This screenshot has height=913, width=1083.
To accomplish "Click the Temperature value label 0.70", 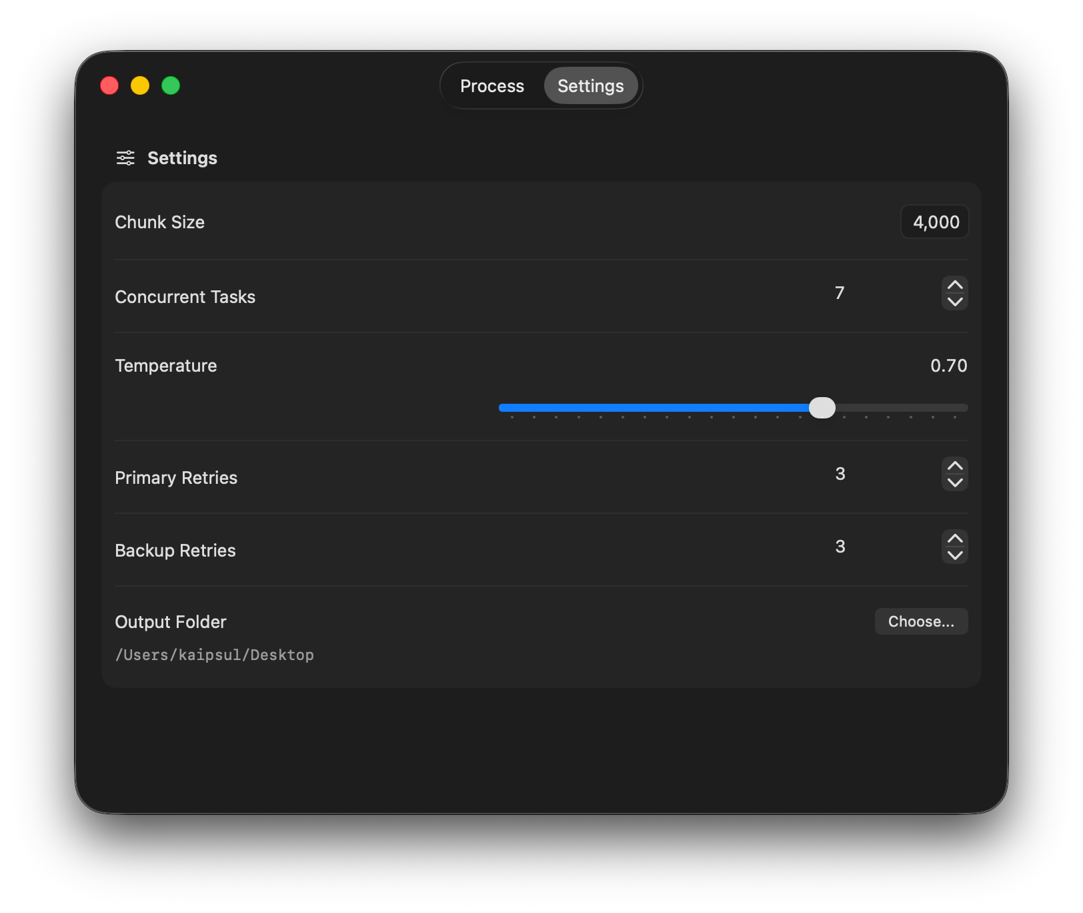I will tap(949, 365).
